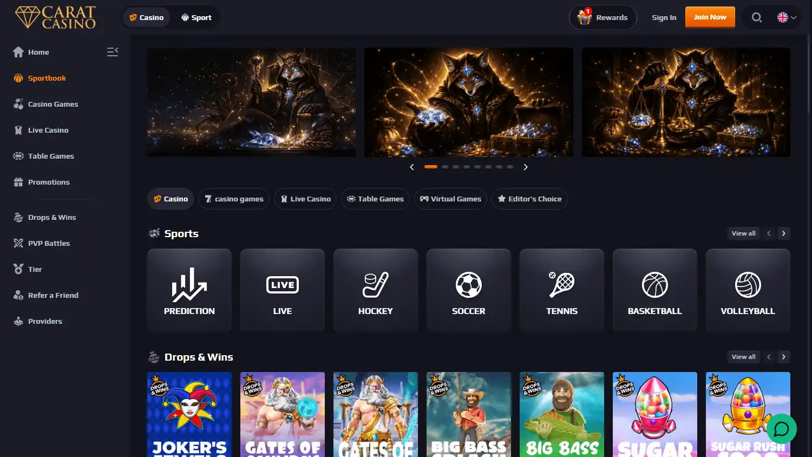Select the Hockey sport tile
Image resolution: width=812 pixels, height=457 pixels.
[x=376, y=290]
